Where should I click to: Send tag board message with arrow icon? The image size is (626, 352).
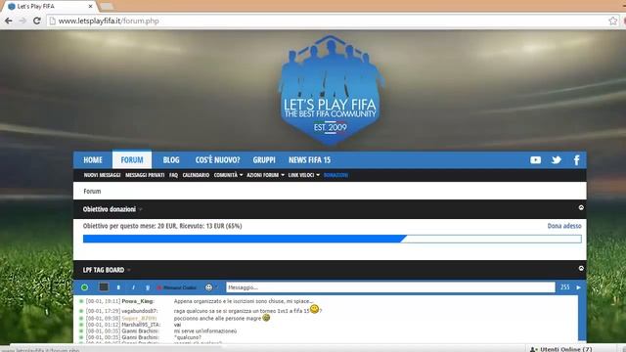(x=578, y=287)
